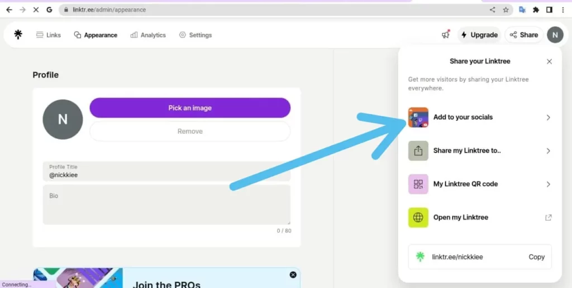Open the announcements megaphone icon
Viewport: 572px width, 288px height.
tap(445, 35)
